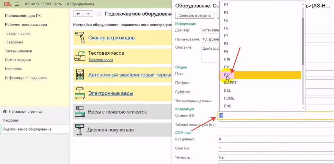Open Рабочее место кассира section
334x164 pixels.
pos(26,24)
